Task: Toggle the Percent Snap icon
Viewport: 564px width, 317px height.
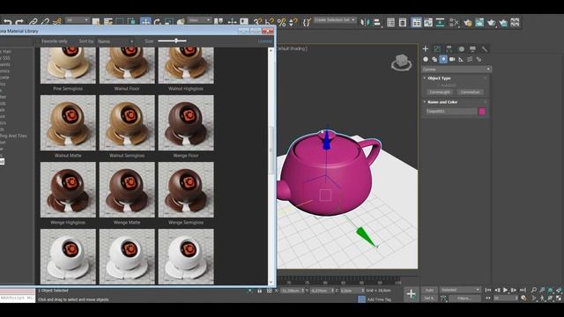Action: (x=282, y=22)
